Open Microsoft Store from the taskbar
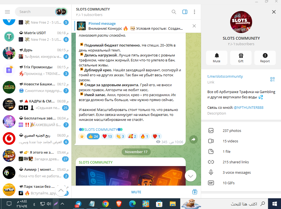Screen dimensions: 281x209 coord(159,204)
